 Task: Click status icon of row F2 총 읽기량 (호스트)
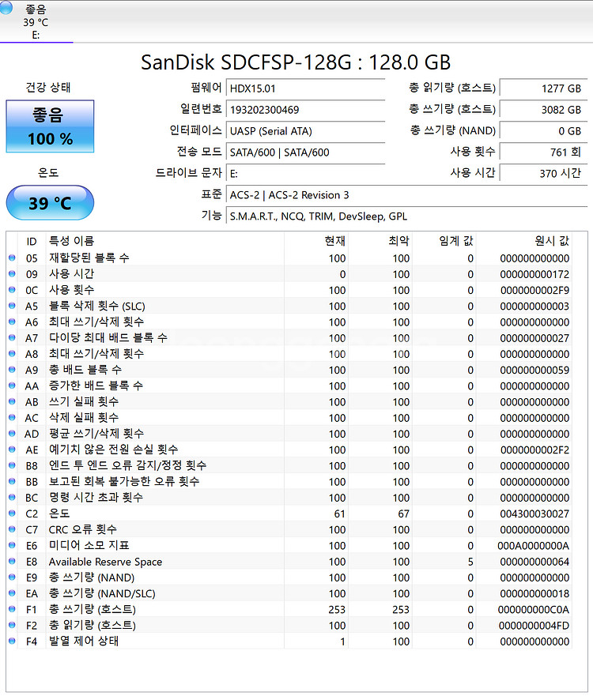[x=12, y=625]
